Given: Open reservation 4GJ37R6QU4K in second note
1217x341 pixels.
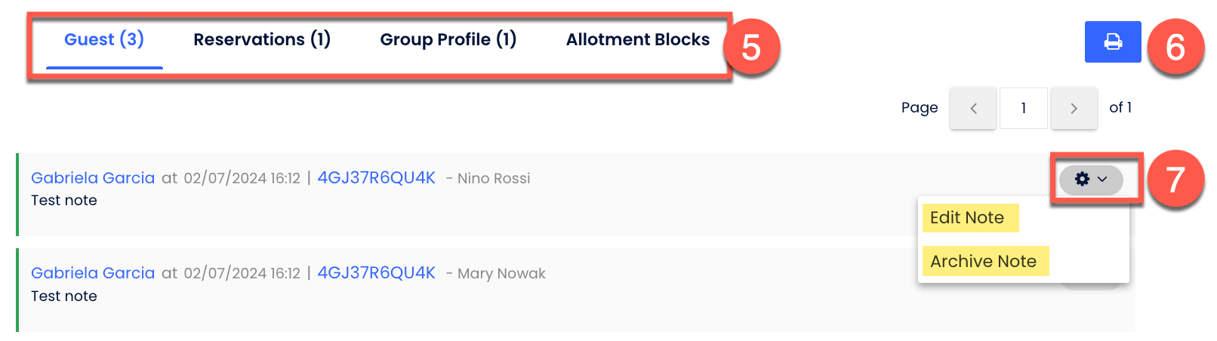Looking at the screenshot, I should point(376,273).
